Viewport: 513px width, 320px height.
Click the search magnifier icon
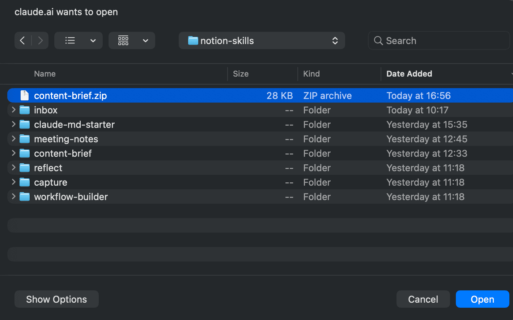[378, 40]
